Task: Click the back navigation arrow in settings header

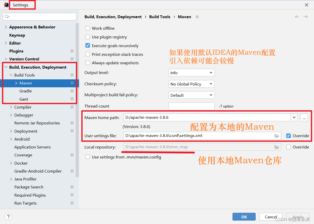Action: point(297,17)
